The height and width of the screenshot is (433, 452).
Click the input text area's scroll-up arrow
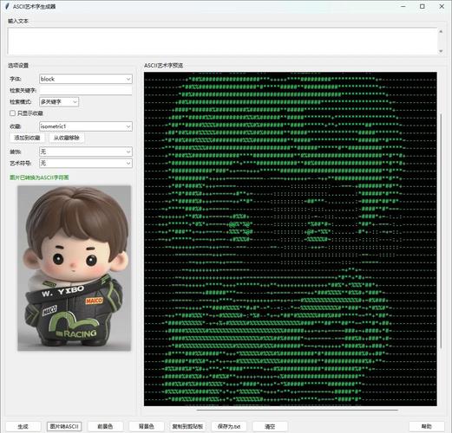(441, 31)
